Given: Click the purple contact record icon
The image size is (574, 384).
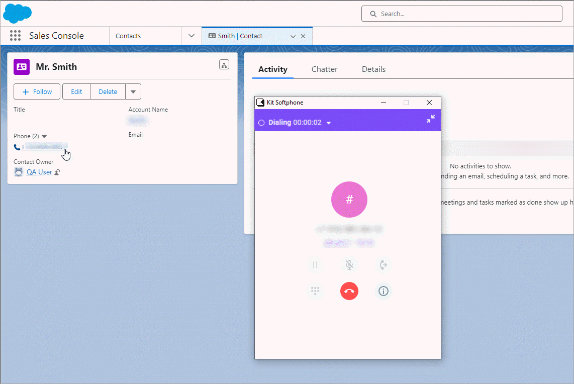Looking at the screenshot, I should 22,67.
